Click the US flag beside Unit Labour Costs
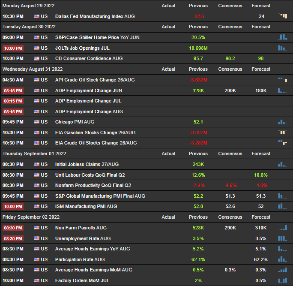293x286 pixels. click(37, 175)
